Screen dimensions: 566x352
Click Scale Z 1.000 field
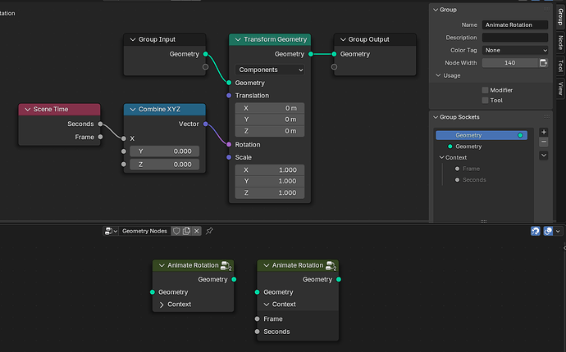click(x=270, y=192)
